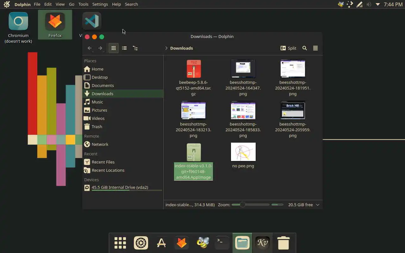405x253 pixels.
Task: Open the app grid launcher in dock
Action: (120, 243)
